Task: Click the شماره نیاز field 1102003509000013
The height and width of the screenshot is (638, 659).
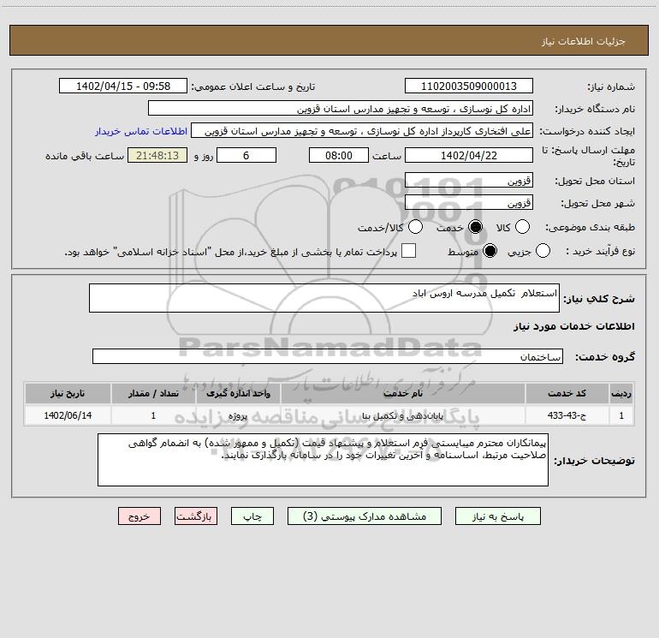Action: (x=469, y=86)
